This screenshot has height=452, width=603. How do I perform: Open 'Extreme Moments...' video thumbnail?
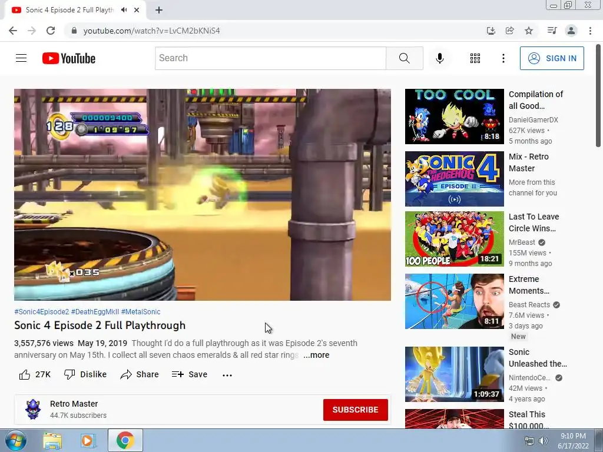point(454,301)
